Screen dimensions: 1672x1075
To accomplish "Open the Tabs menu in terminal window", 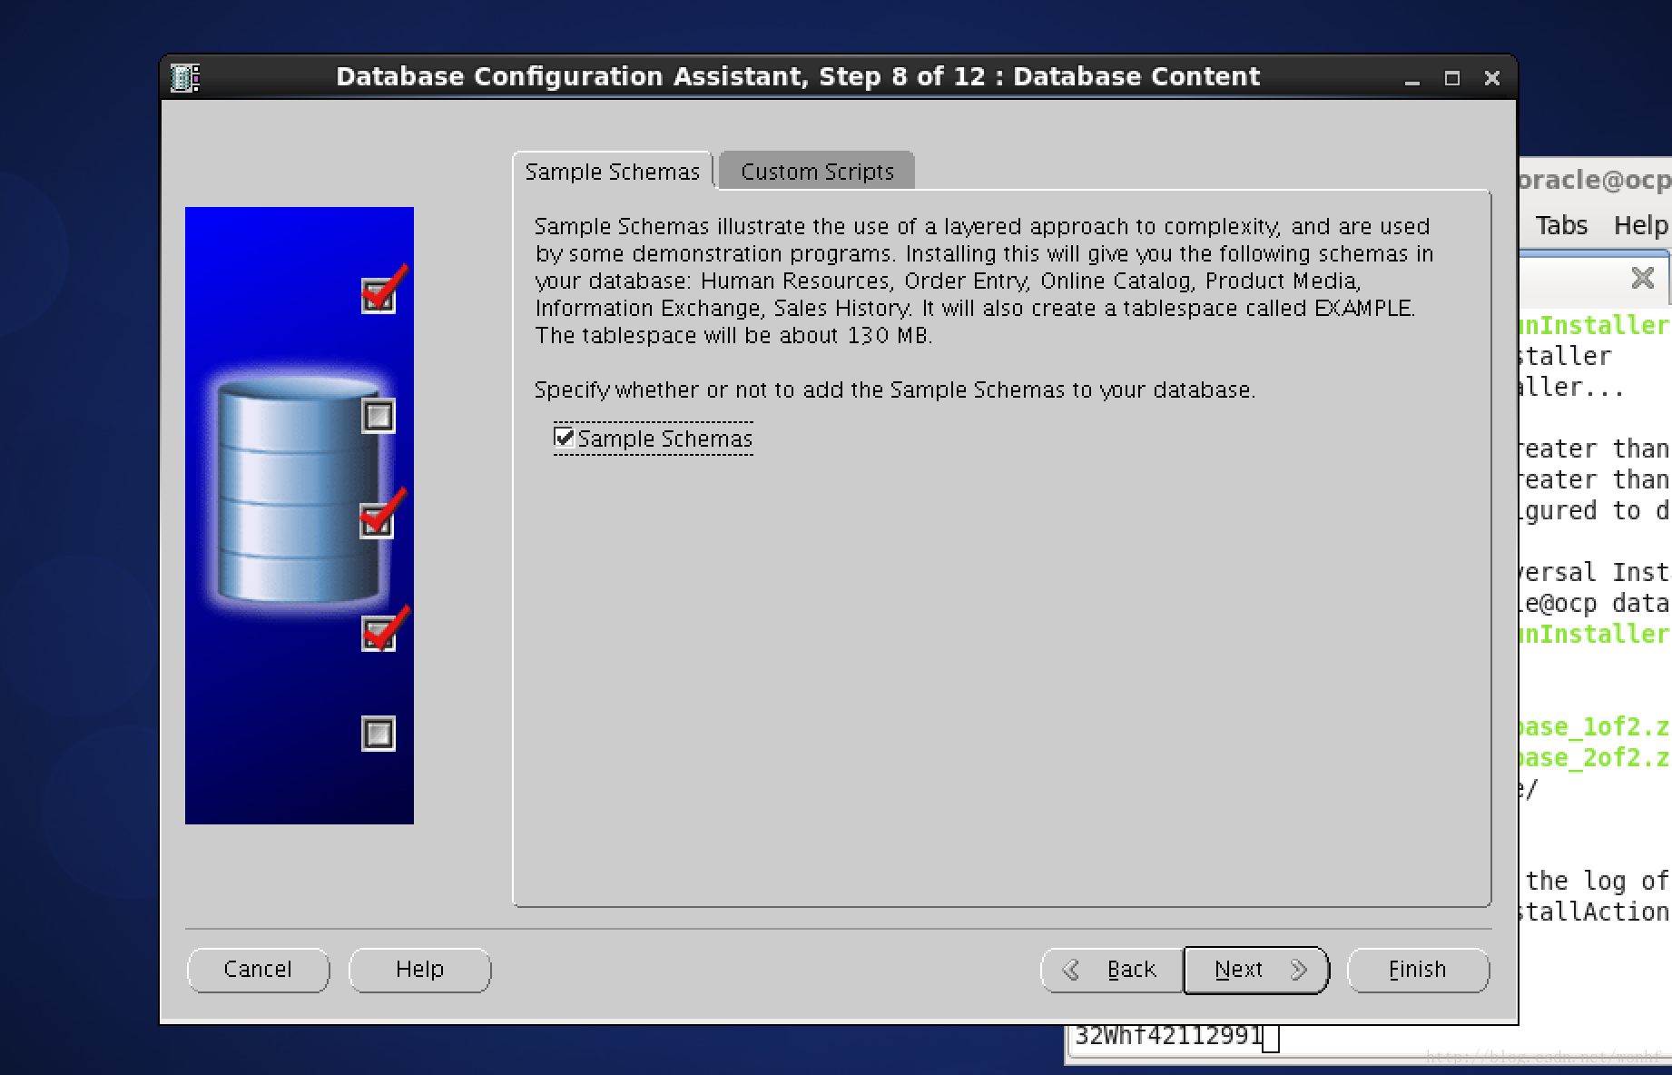I will pyautogui.click(x=1561, y=225).
